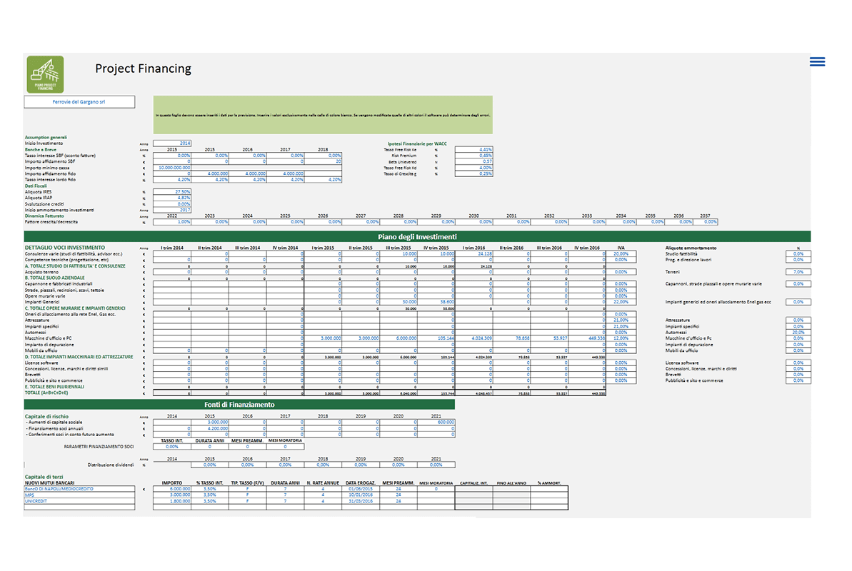Click the Aliquote ammortamento column heading

pyautogui.click(x=691, y=248)
